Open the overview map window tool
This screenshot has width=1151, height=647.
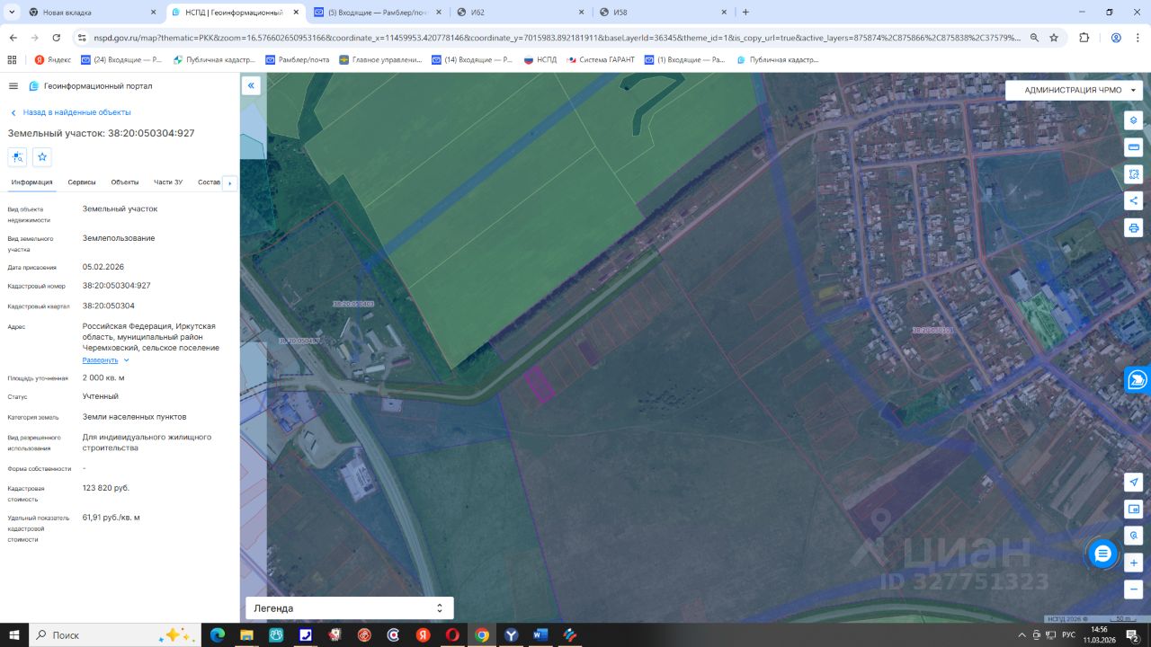point(1133,510)
